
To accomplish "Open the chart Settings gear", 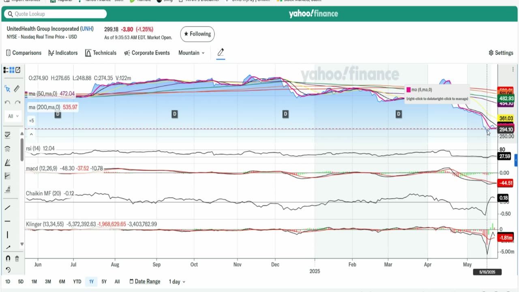I will [x=501, y=53].
